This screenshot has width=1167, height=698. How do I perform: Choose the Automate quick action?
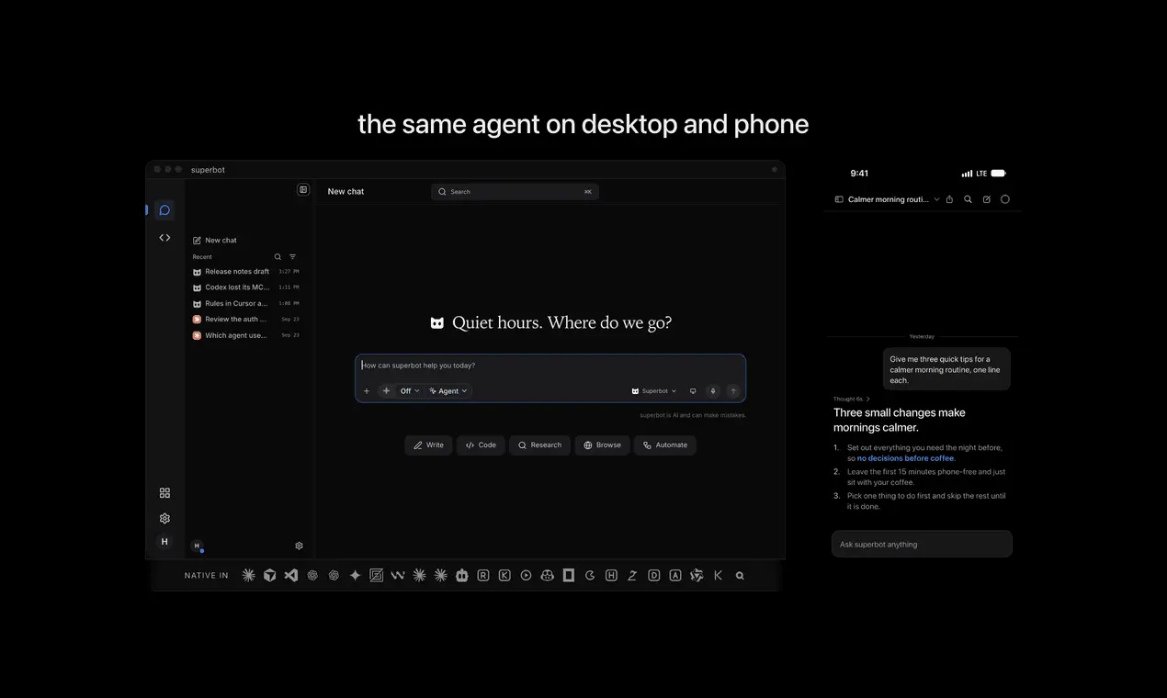(x=665, y=445)
